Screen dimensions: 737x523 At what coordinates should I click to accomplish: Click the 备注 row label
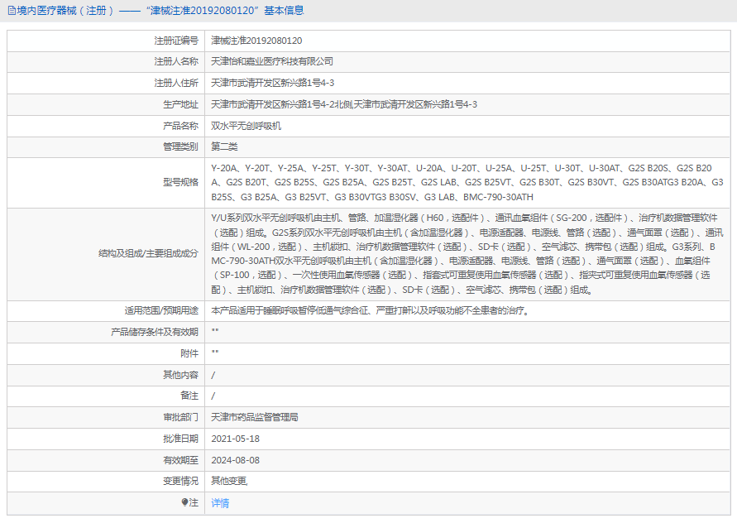coord(189,396)
